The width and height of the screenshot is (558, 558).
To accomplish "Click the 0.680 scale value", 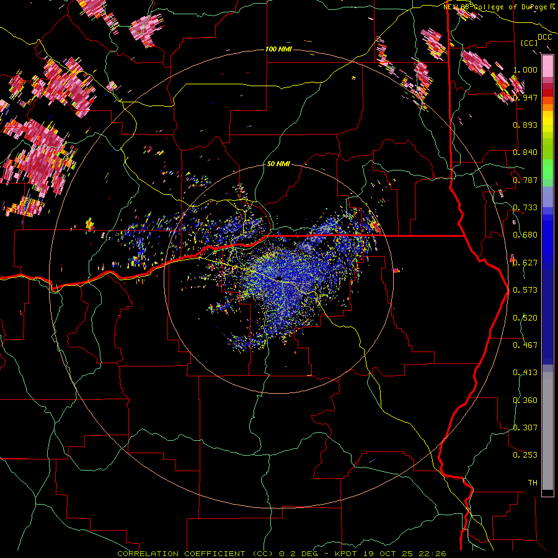I will tap(525, 235).
